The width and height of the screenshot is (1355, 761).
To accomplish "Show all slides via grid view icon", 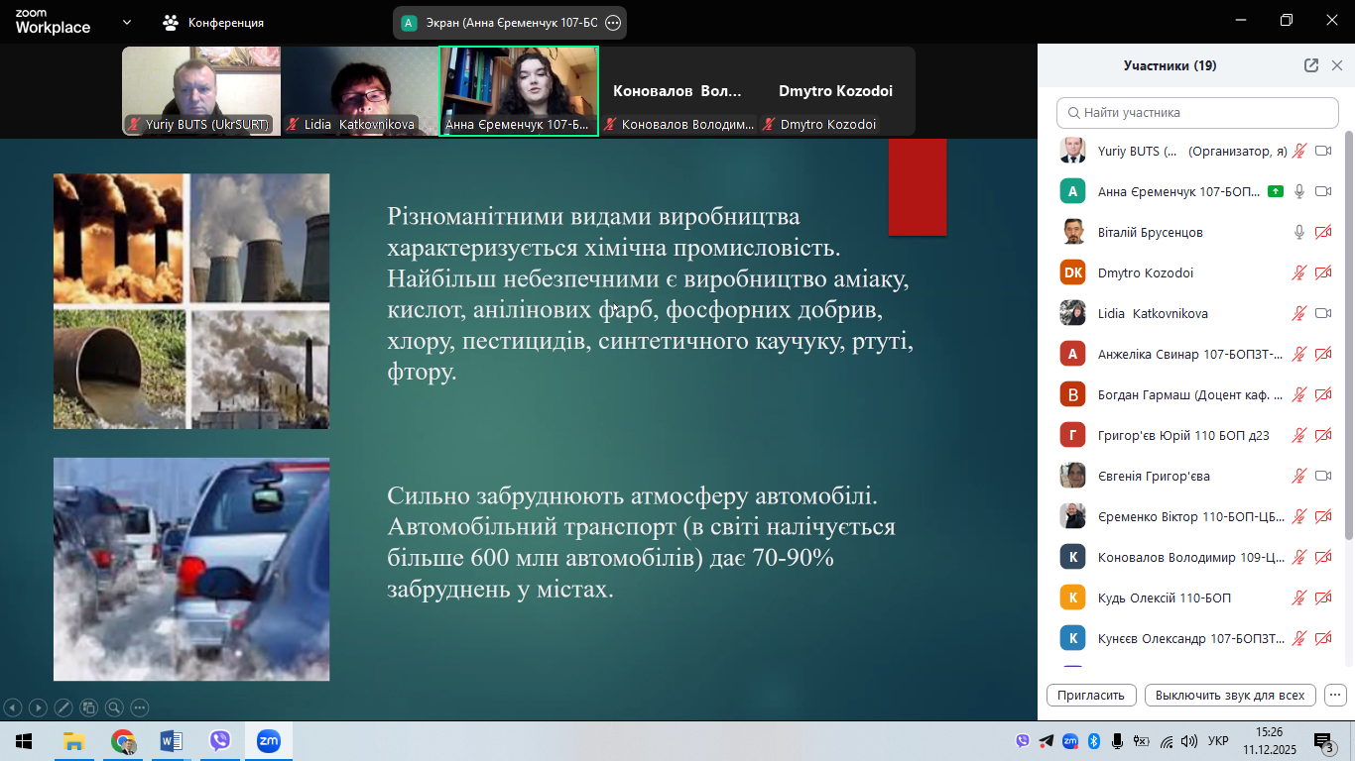I will point(88,707).
